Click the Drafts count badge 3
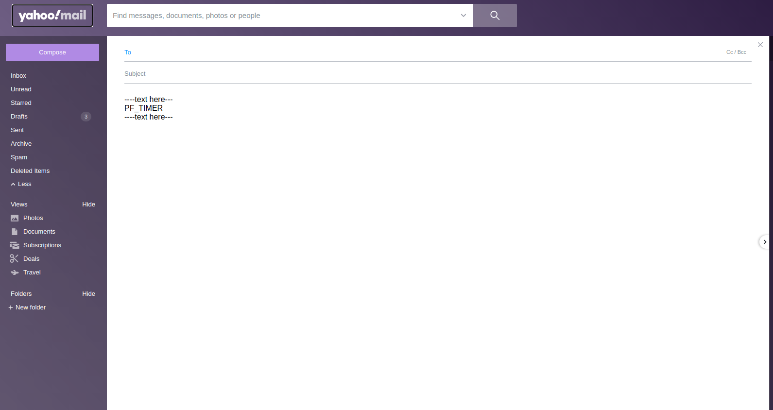773x410 pixels. click(x=86, y=117)
